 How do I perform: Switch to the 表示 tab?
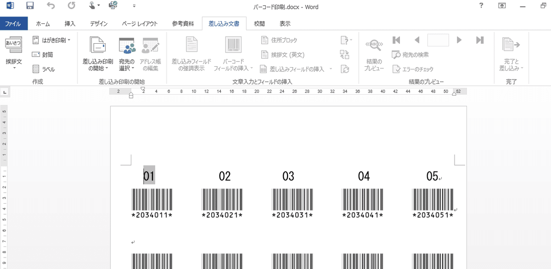(285, 24)
